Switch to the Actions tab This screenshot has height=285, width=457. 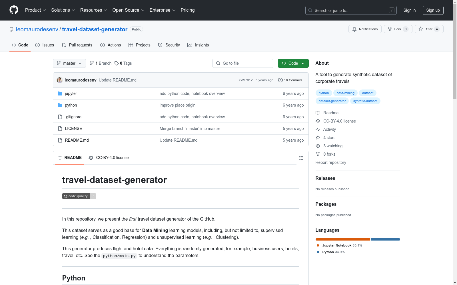click(111, 45)
